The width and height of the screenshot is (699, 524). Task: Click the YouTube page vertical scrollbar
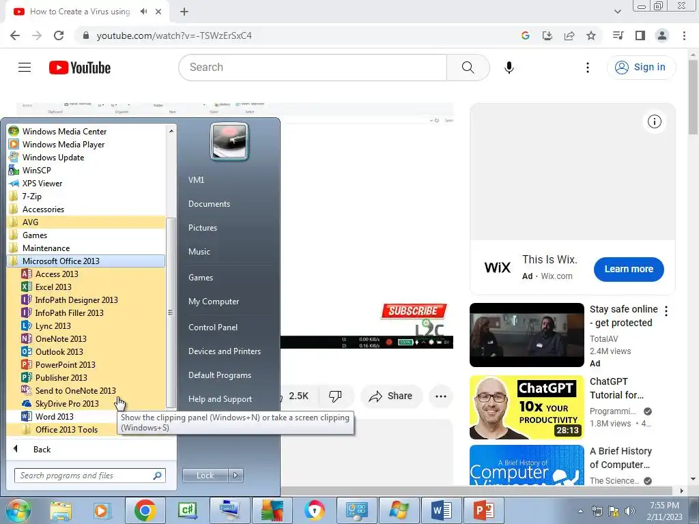pos(693,97)
